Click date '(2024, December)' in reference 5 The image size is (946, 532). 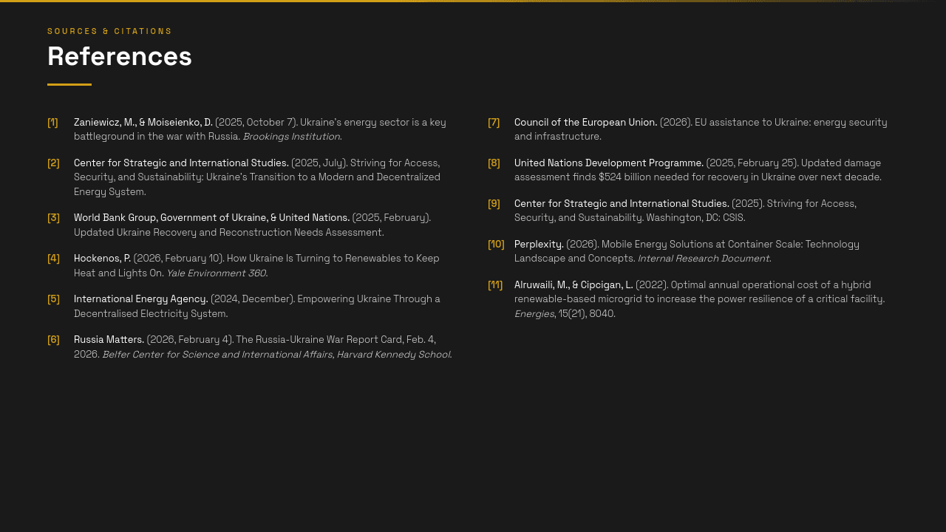pyautogui.click(x=253, y=299)
